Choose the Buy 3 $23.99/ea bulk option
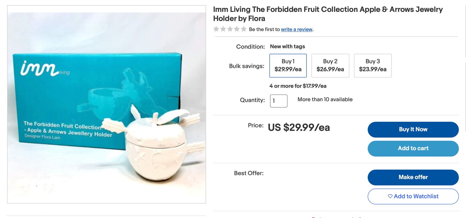 (373, 66)
